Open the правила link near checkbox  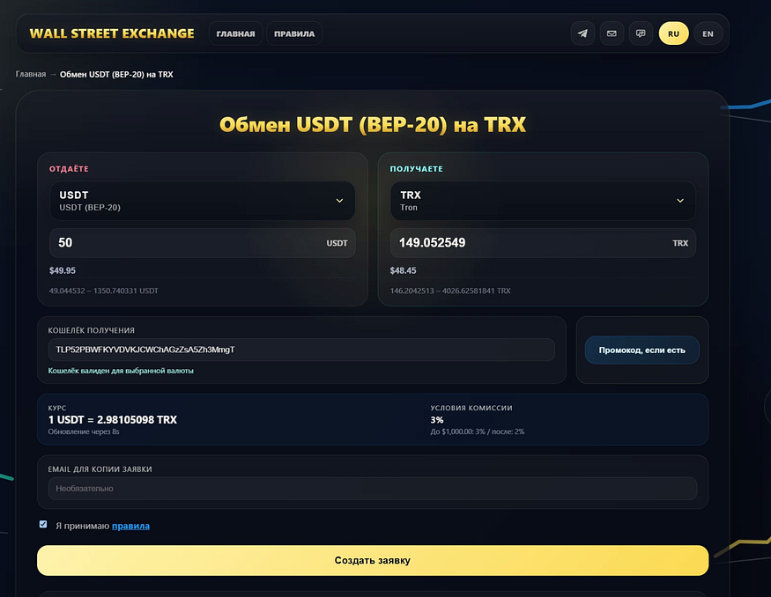[x=130, y=526]
